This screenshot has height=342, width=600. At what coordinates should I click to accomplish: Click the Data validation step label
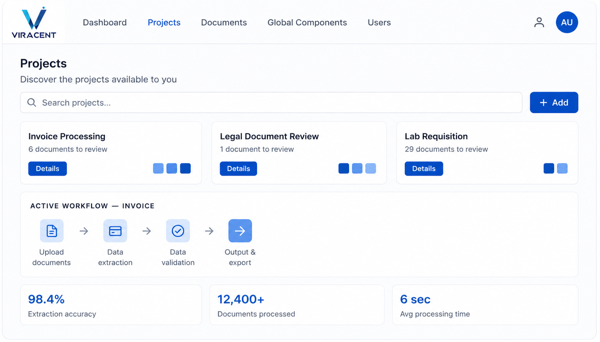point(178,257)
